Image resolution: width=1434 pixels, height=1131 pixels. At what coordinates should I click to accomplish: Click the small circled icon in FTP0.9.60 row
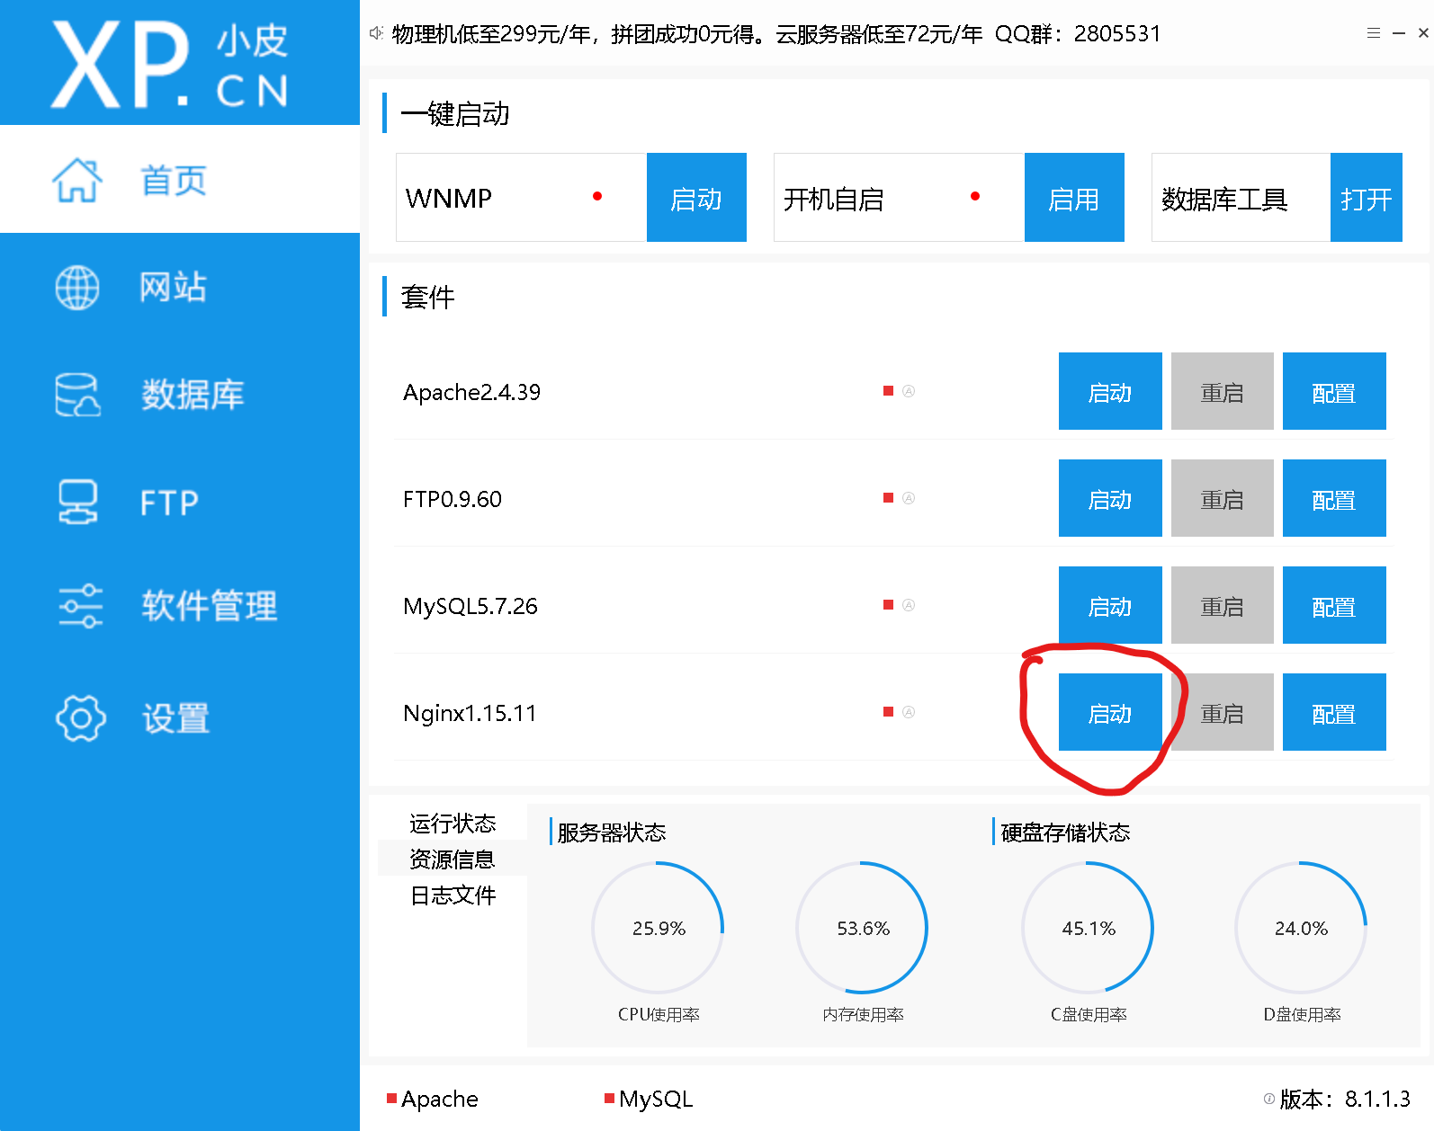[909, 498]
